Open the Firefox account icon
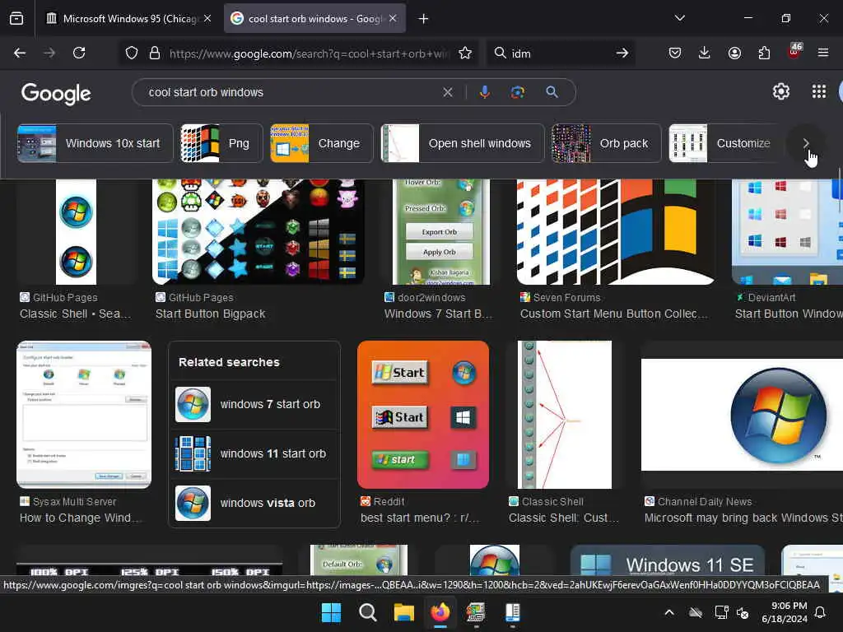 click(734, 53)
